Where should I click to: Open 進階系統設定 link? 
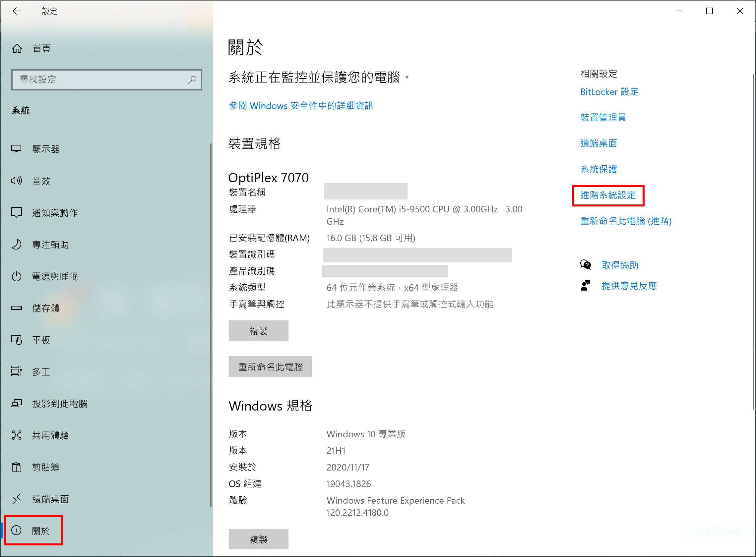coord(608,195)
